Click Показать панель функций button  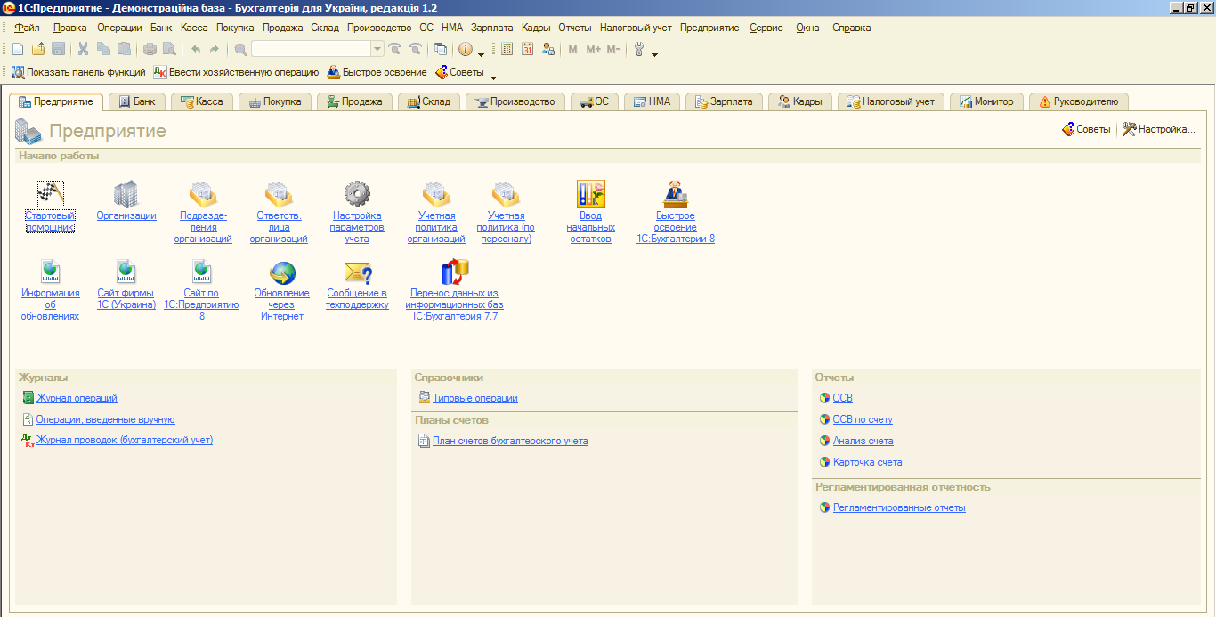[x=79, y=72]
